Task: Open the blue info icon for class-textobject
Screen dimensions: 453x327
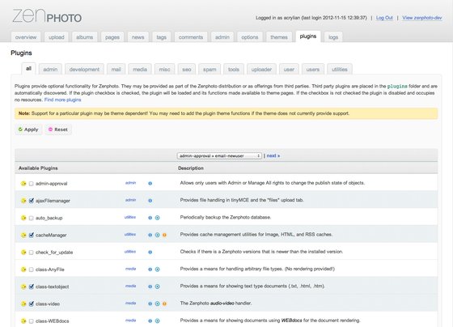Action: [150, 287]
